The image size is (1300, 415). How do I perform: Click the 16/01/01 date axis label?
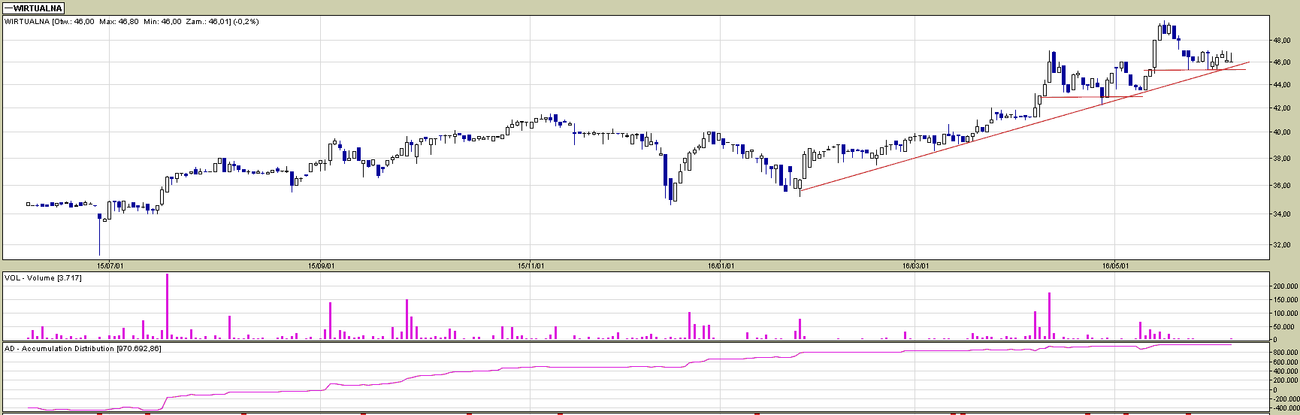(720, 265)
